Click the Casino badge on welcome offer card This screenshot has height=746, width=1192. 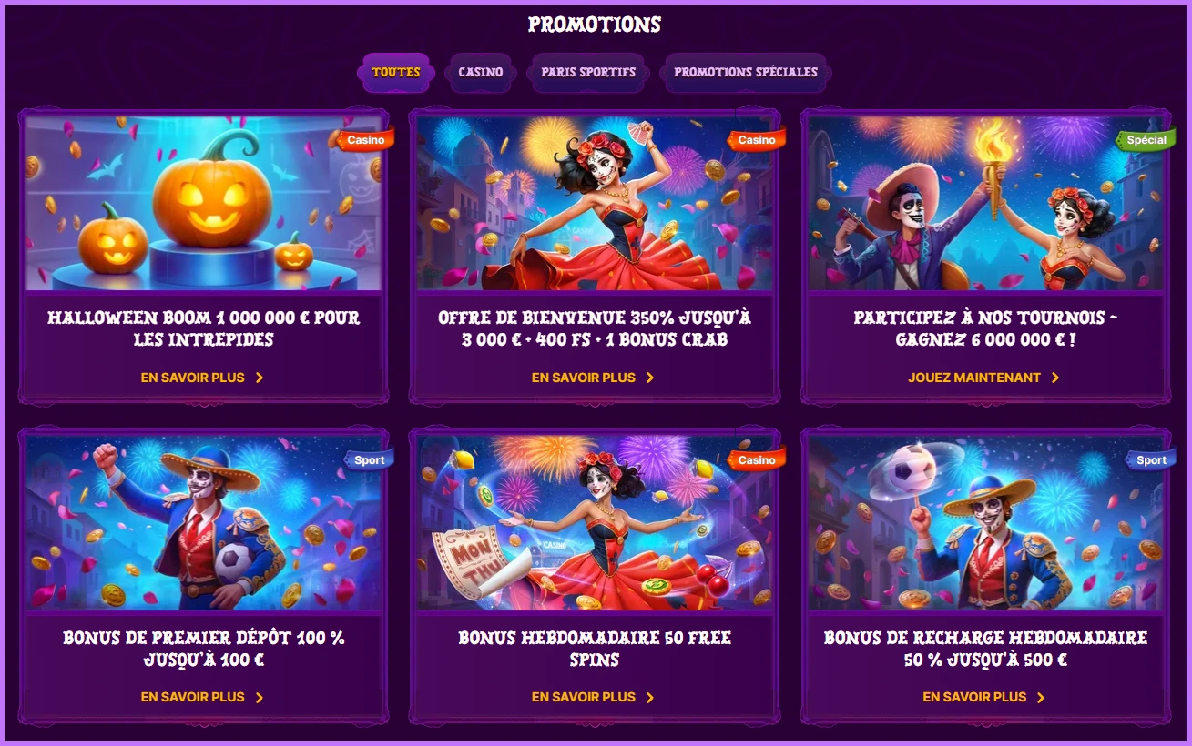click(757, 140)
